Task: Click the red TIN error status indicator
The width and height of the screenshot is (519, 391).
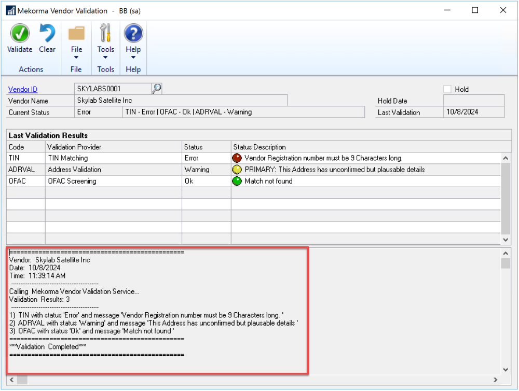Action: pos(237,158)
